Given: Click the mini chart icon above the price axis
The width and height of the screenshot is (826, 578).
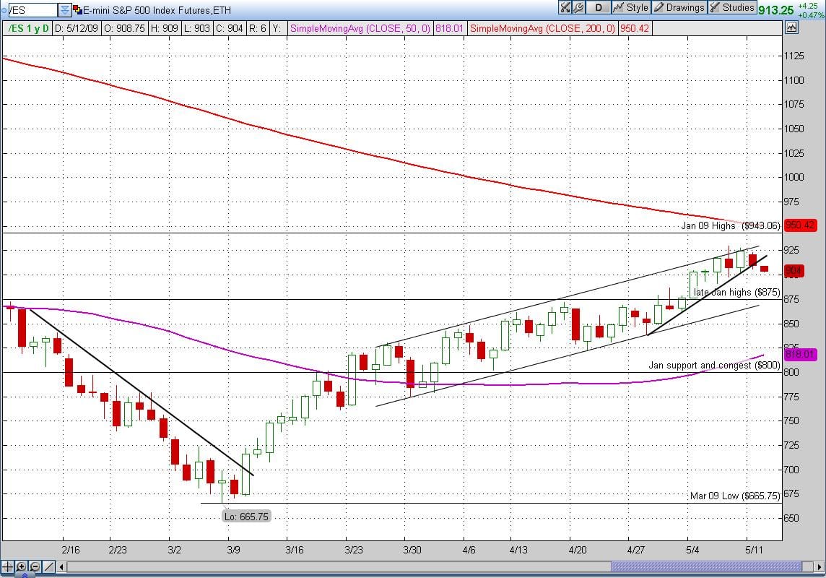Looking at the screenshot, I should [x=791, y=28].
